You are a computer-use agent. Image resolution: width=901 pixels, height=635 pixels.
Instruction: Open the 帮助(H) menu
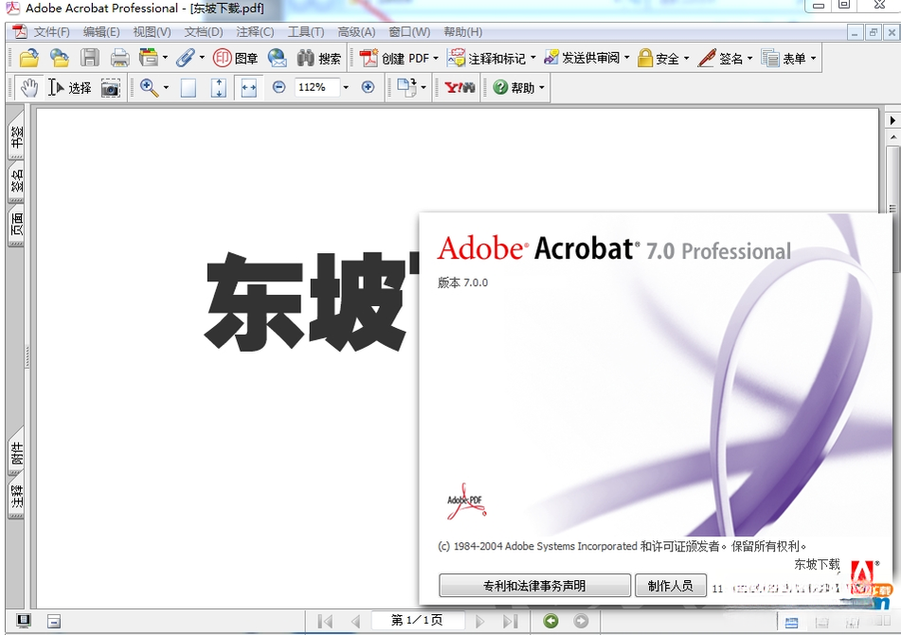(x=463, y=32)
